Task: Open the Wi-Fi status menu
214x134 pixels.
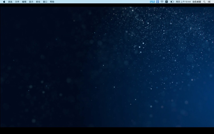Action: coord(162,2)
